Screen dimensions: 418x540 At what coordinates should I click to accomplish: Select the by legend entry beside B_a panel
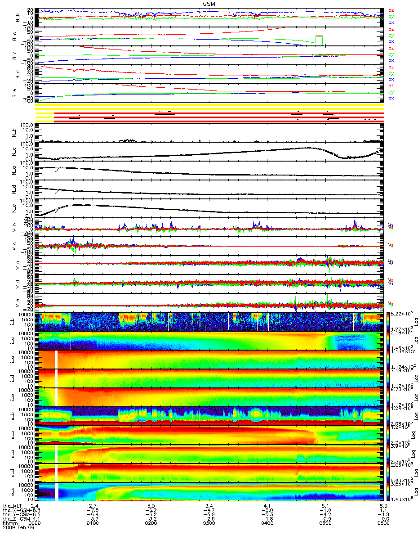(391, 54)
